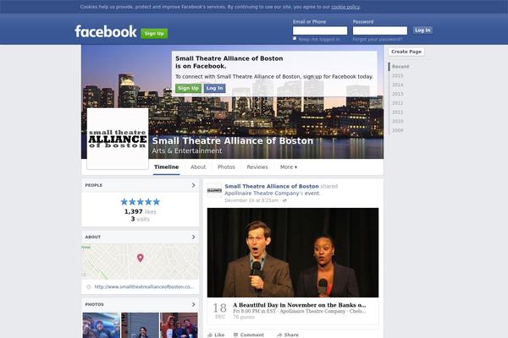Image resolution: width=508 pixels, height=338 pixels.
Task: Click the About section map
Action: click(141, 262)
